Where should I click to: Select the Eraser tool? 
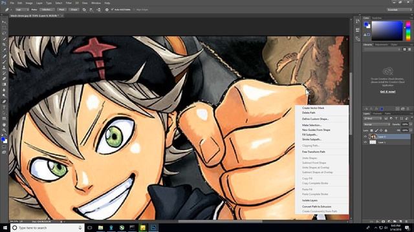point(4,79)
